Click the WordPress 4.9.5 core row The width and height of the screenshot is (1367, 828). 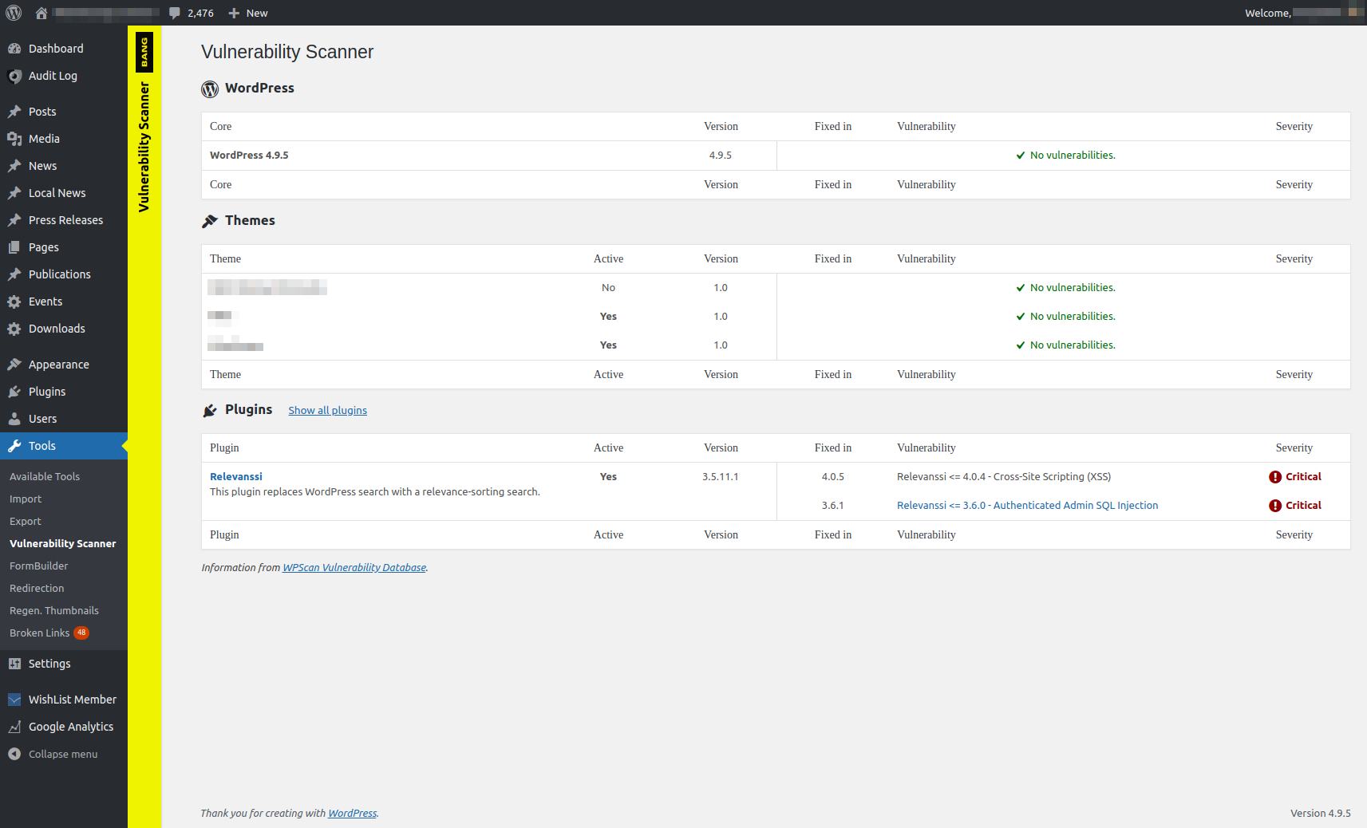(776, 156)
